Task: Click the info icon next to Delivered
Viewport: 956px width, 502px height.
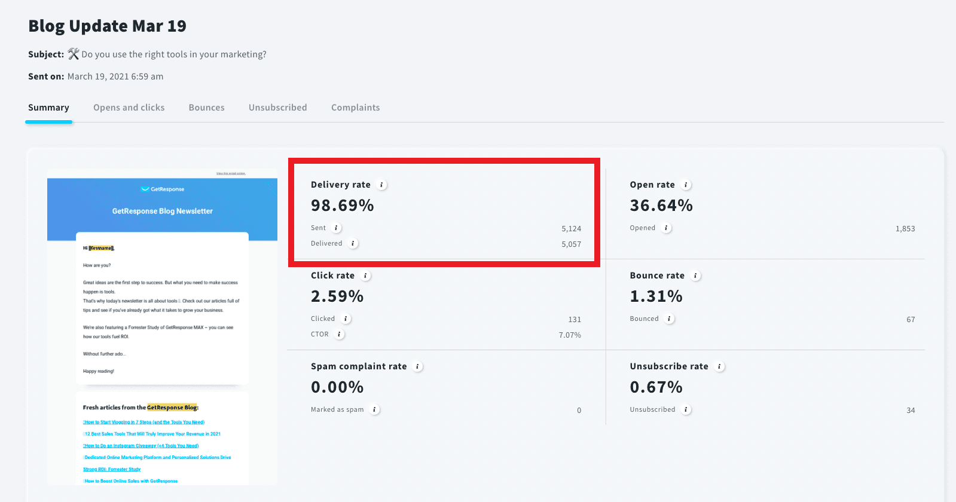Action: [x=353, y=244]
